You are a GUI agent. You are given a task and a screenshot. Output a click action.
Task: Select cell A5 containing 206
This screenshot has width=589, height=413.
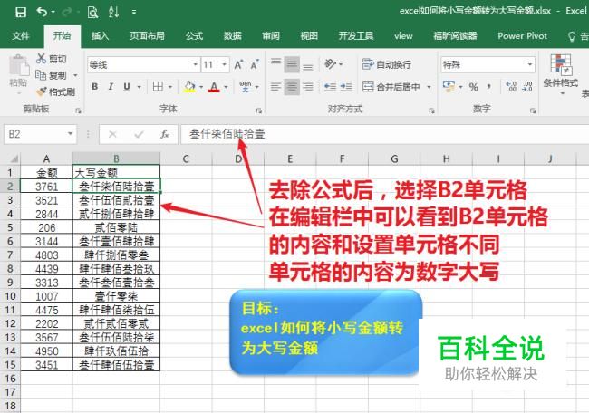click(46, 227)
